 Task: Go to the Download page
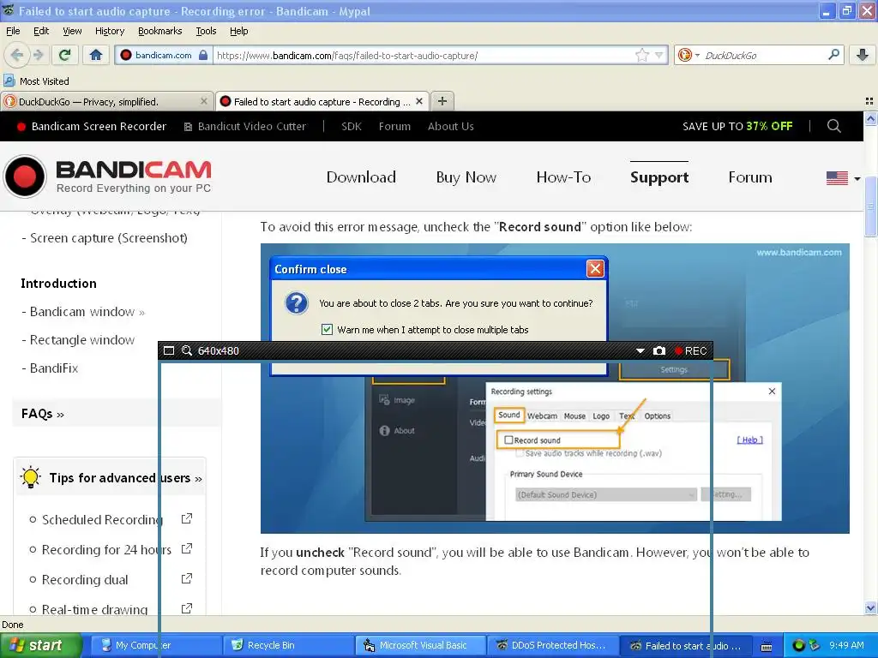pos(361,176)
